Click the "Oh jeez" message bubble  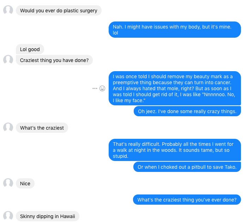click(187, 111)
